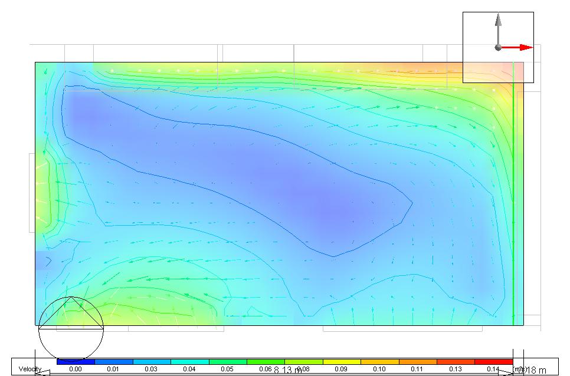The height and width of the screenshot is (376, 570).
Task: Click the gray vertical axis arrow of the triad
Action: pyautogui.click(x=498, y=29)
